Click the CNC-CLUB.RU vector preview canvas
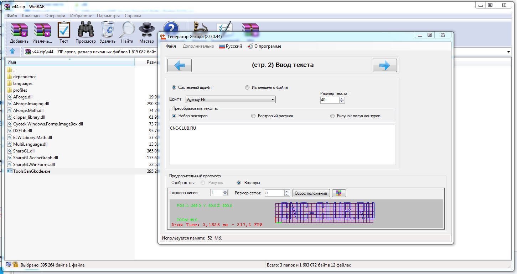 (x=306, y=214)
